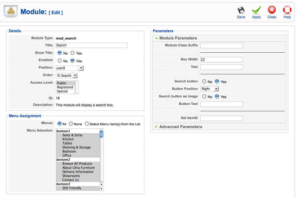Set Show Title to Yes
This screenshot has height=198, width=297.
click(72, 53)
